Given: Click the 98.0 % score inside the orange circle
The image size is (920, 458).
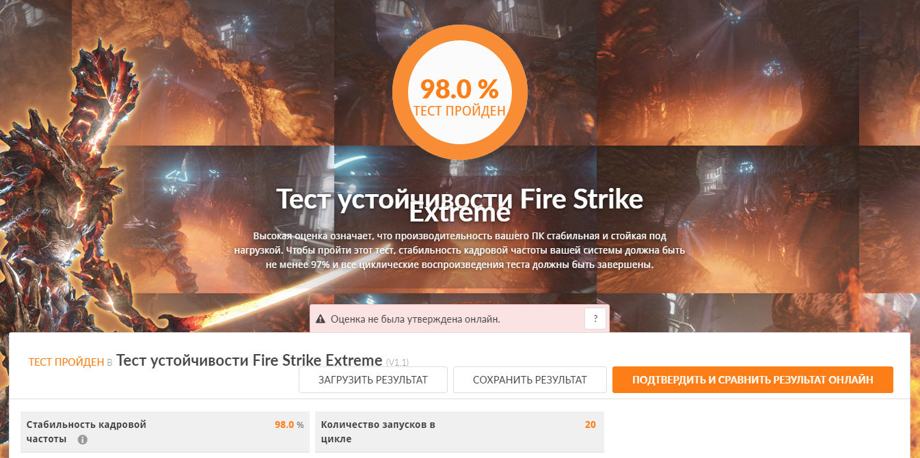Looking at the screenshot, I should pyautogui.click(x=459, y=88).
